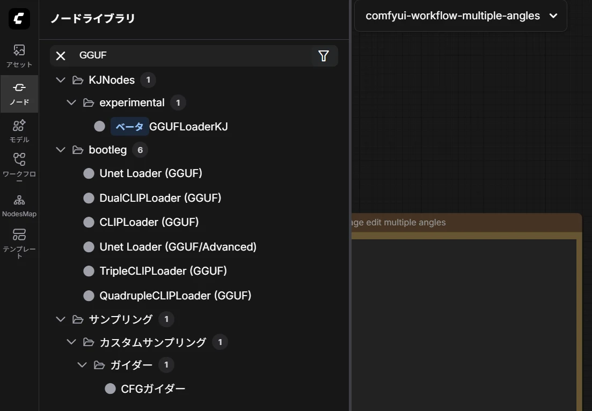This screenshot has height=411, width=592.
Task: Click the GGUF search input field
Action: [193, 55]
